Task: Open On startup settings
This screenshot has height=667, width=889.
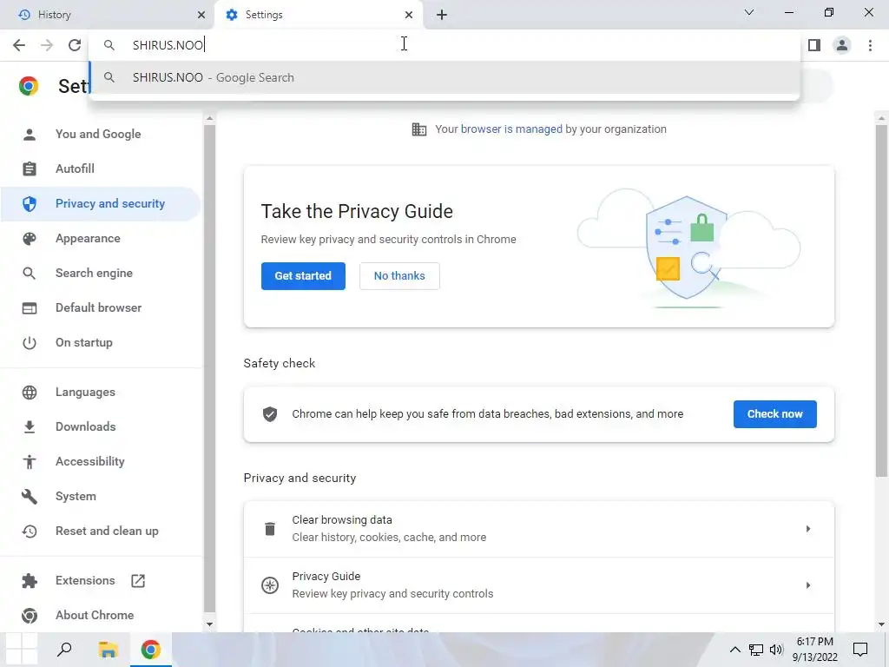Action: 101,342
